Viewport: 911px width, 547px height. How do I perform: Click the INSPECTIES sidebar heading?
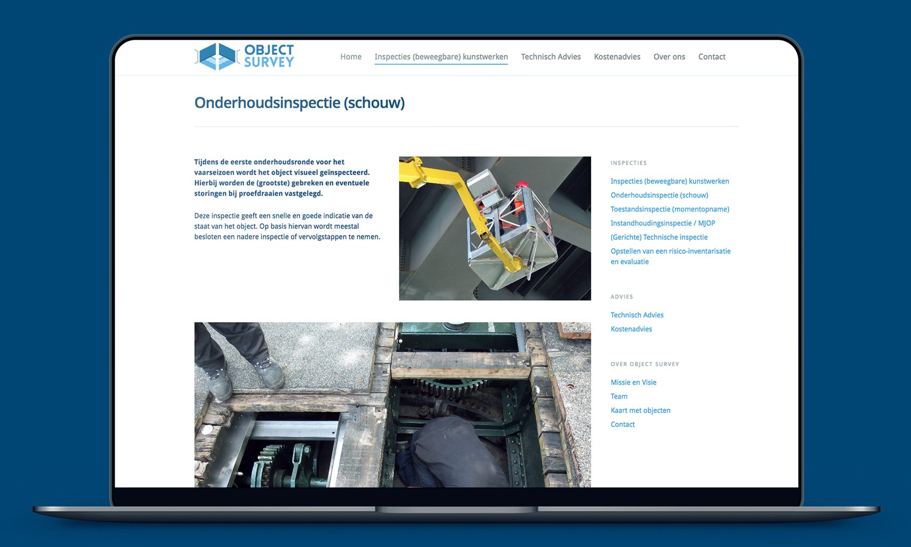(x=628, y=163)
